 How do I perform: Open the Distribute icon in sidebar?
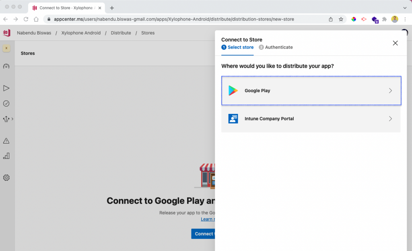pyautogui.click(x=6, y=119)
